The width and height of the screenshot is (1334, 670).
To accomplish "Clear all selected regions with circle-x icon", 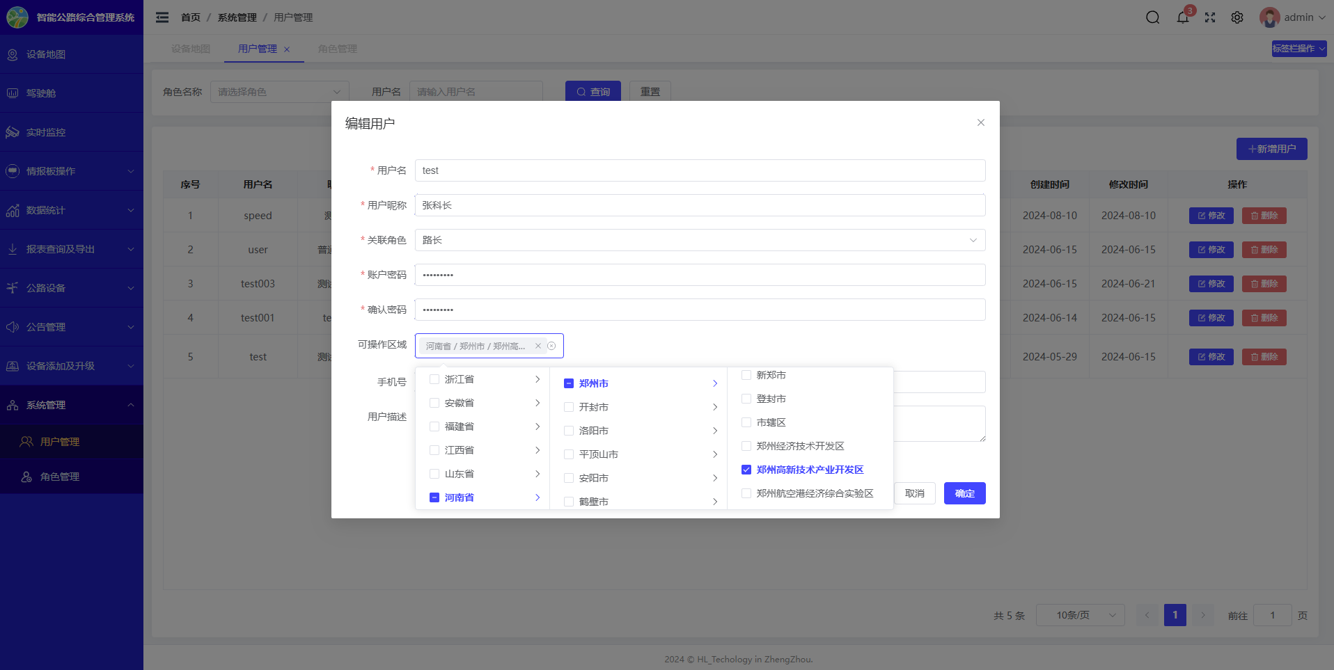I will coord(551,346).
